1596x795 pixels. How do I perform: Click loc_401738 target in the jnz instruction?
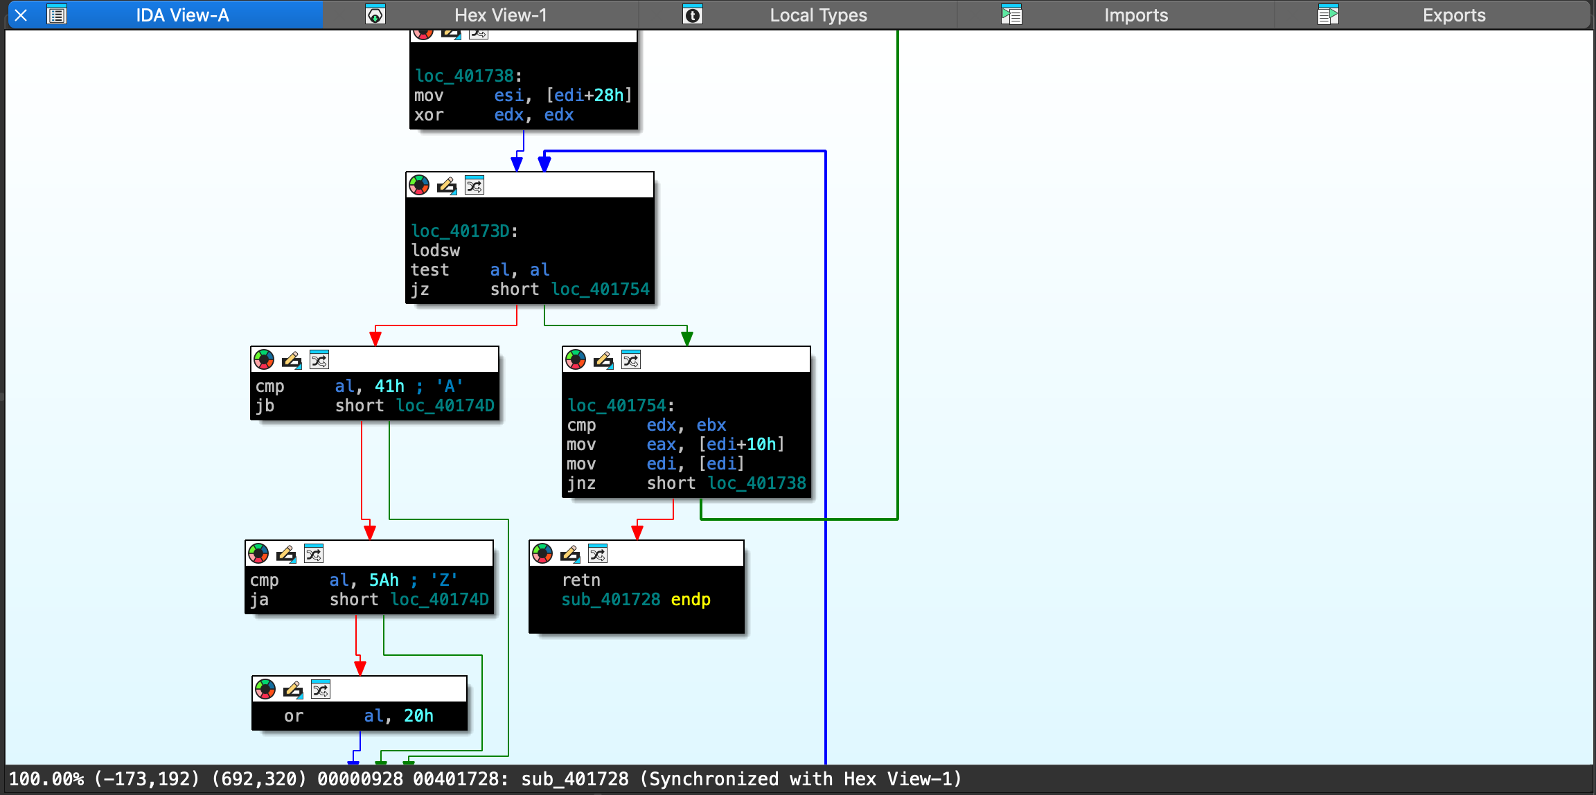pyautogui.click(x=756, y=483)
